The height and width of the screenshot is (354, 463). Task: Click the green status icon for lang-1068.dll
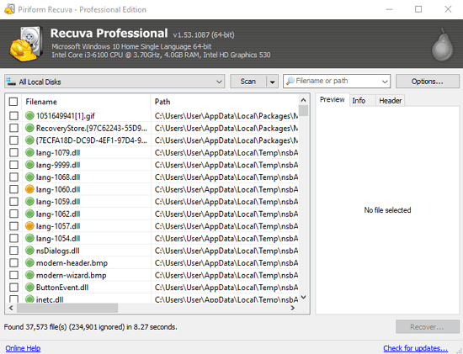click(29, 177)
